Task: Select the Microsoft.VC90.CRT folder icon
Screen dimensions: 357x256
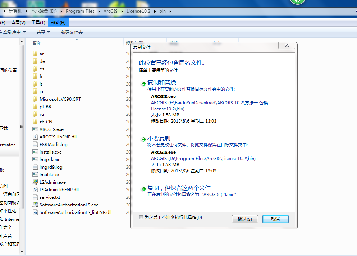Action: [x=35, y=99]
